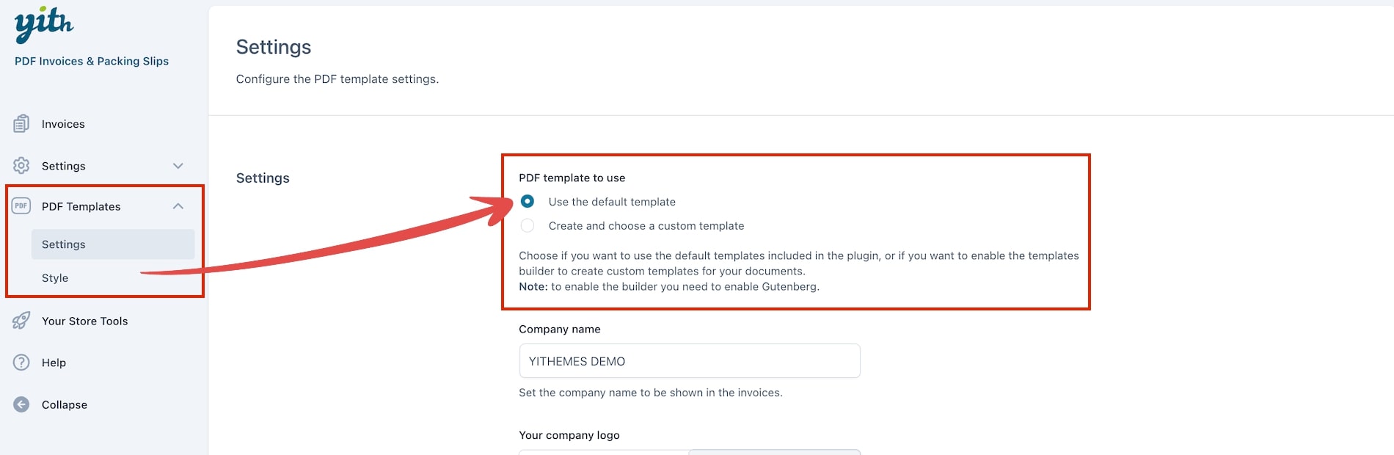Click the PDF Templates icon
1394x455 pixels.
[x=21, y=206]
